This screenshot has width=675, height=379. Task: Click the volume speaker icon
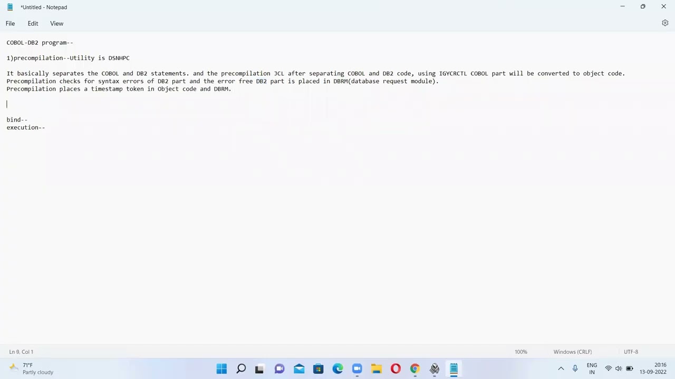pyautogui.click(x=619, y=368)
